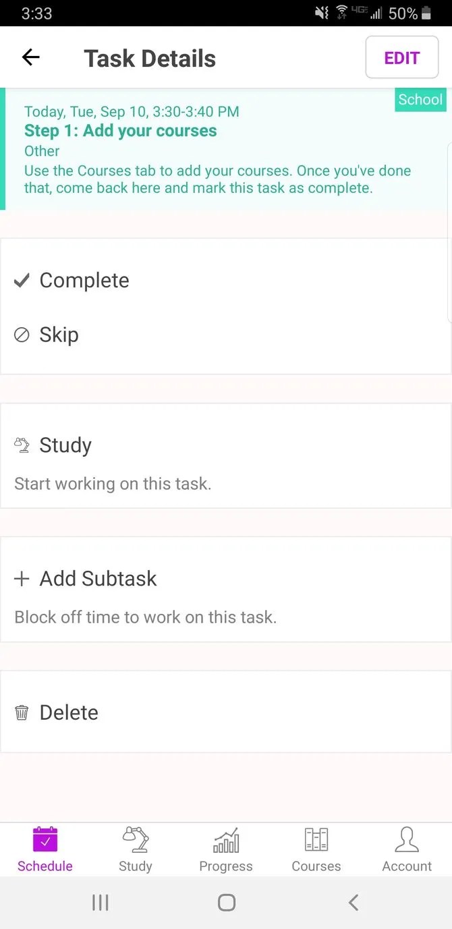This screenshot has width=452, height=929.
Task: Tap the Android home button
Action: pyautogui.click(x=226, y=902)
